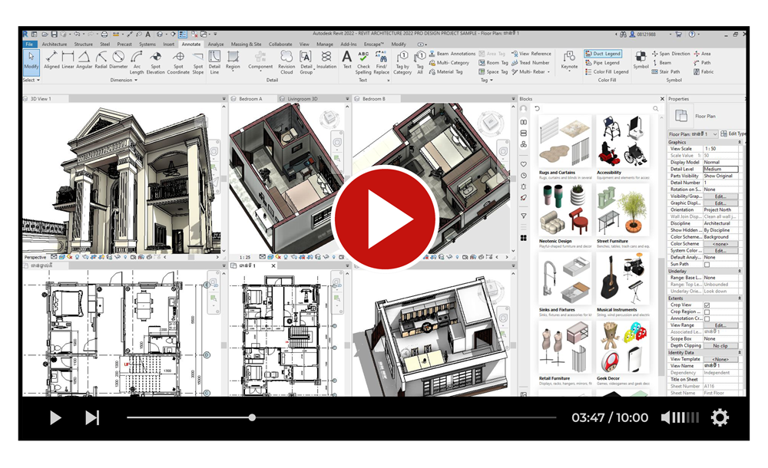The width and height of the screenshot is (768, 468).
Task: Open the Keynote tool
Action: click(x=569, y=60)
